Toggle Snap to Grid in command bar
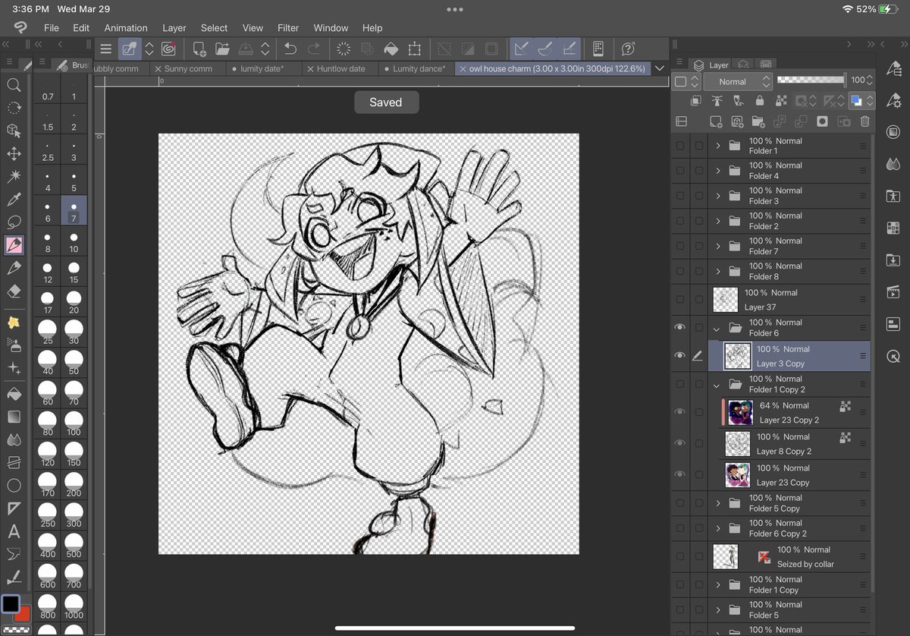 (568, 49)
